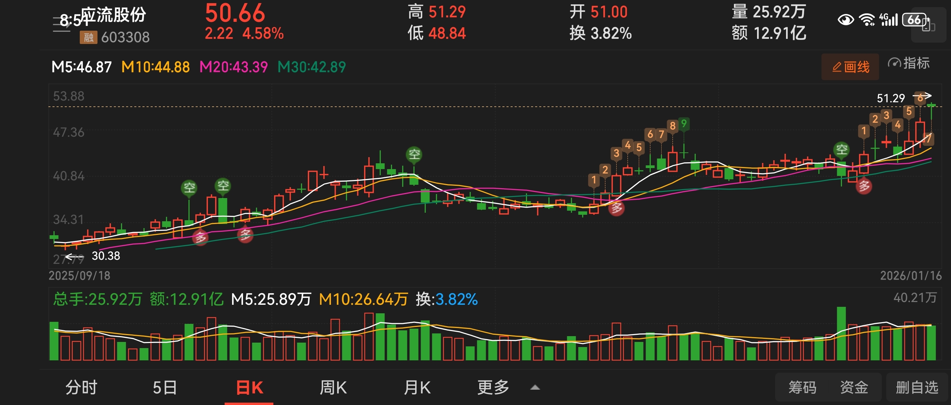The height and width of the screenshot is (405, 951).
Task: Toggle the eye protection status icon
Action: coord(845,19)
